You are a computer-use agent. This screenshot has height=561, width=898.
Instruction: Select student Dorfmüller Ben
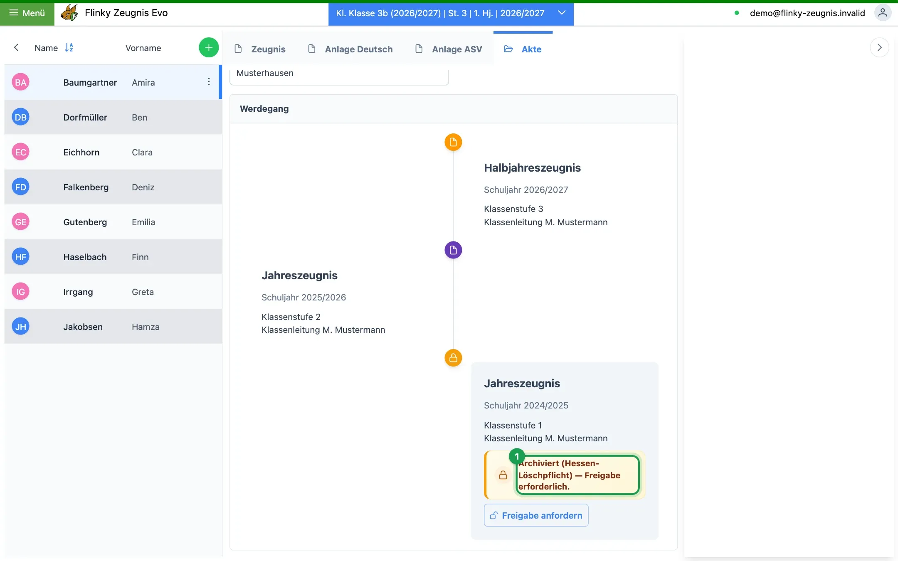click(113, 117)
